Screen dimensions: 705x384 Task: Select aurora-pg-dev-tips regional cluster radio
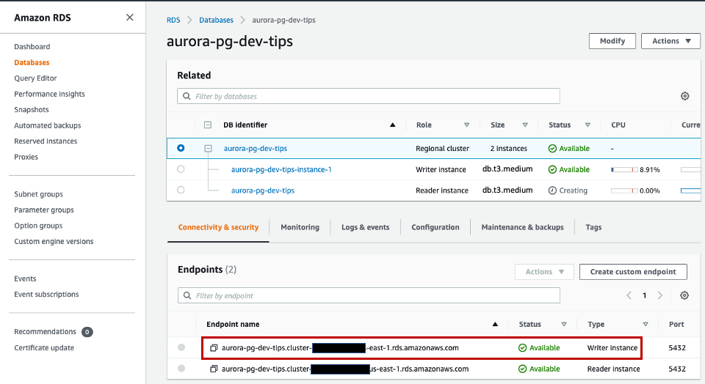click(x=181, y=148)
